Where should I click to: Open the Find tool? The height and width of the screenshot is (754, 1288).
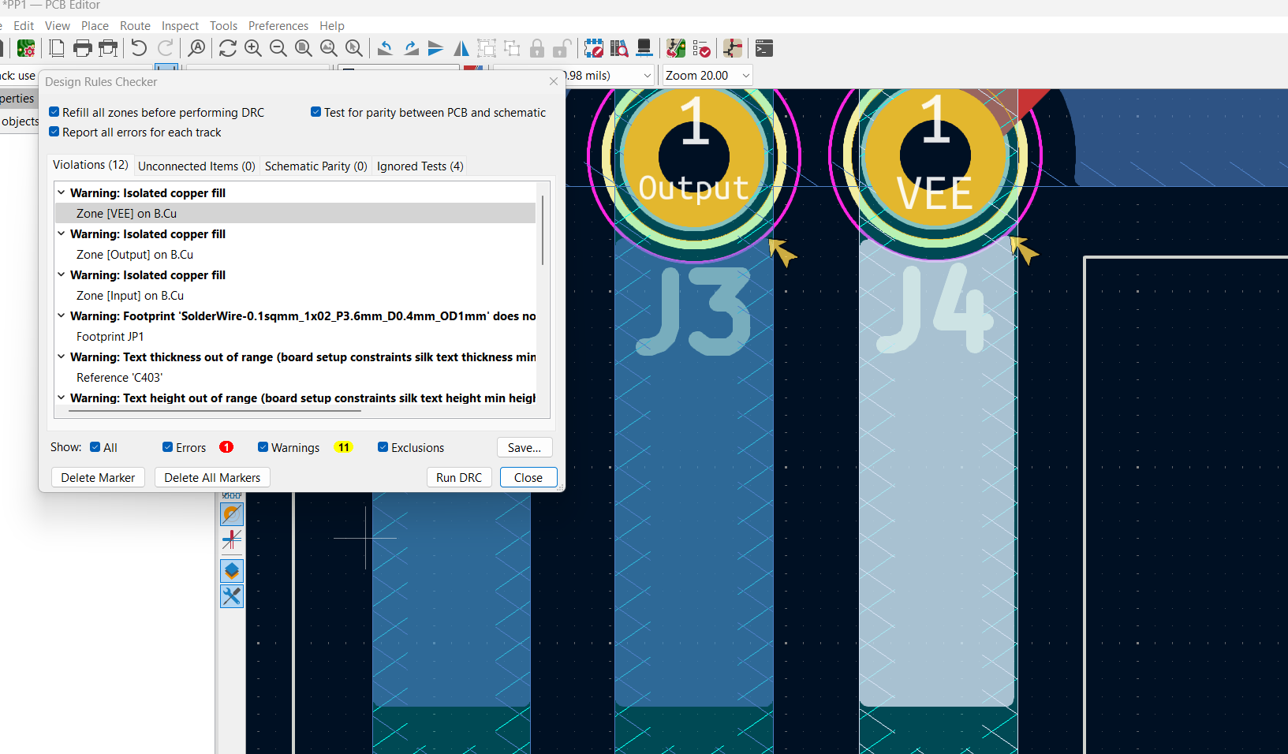[x=196, y=49]
